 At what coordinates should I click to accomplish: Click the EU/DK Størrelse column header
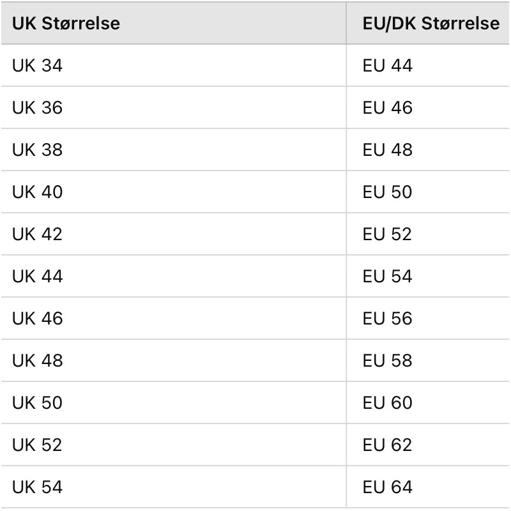(428, 23)
